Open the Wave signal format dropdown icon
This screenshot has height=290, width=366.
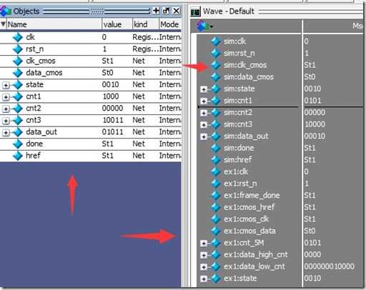(204, 26)
